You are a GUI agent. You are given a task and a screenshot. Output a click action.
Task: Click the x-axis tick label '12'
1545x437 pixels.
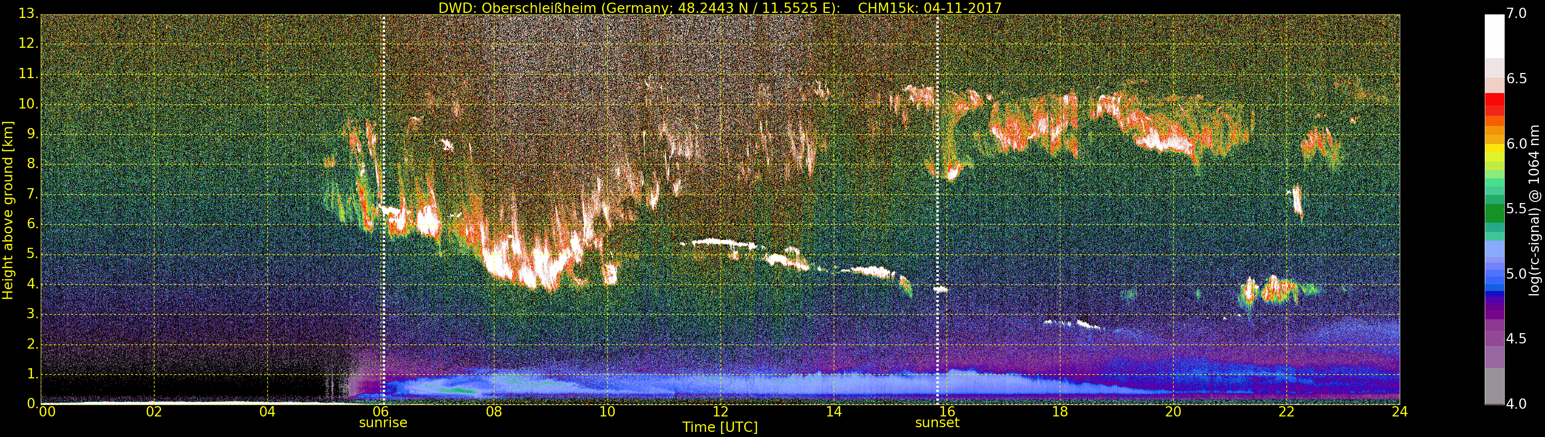(x=720, y=412)
